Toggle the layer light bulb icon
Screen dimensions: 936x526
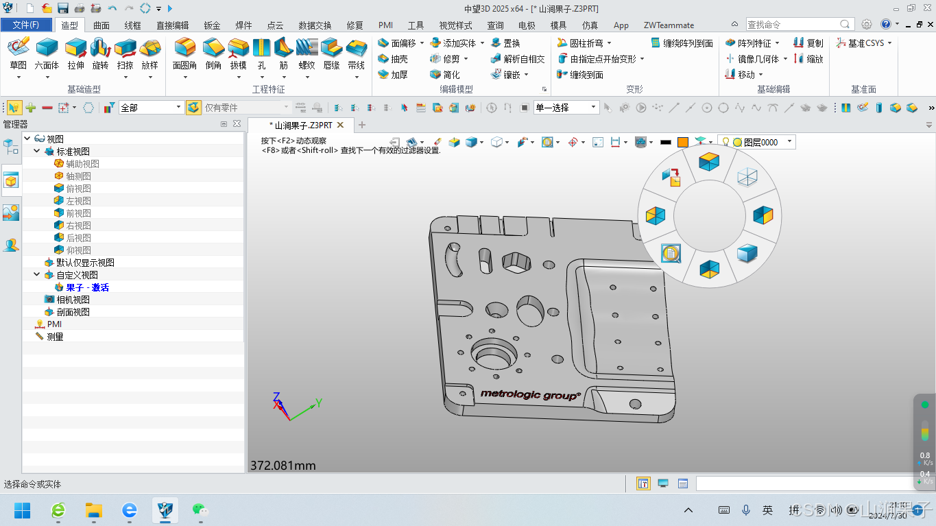[724, 142]
